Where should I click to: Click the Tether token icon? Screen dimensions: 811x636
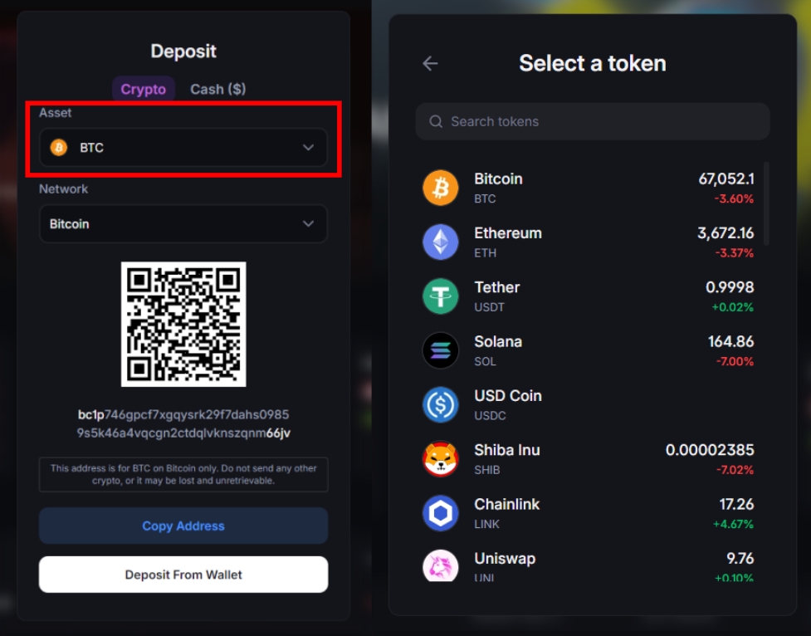440,296
